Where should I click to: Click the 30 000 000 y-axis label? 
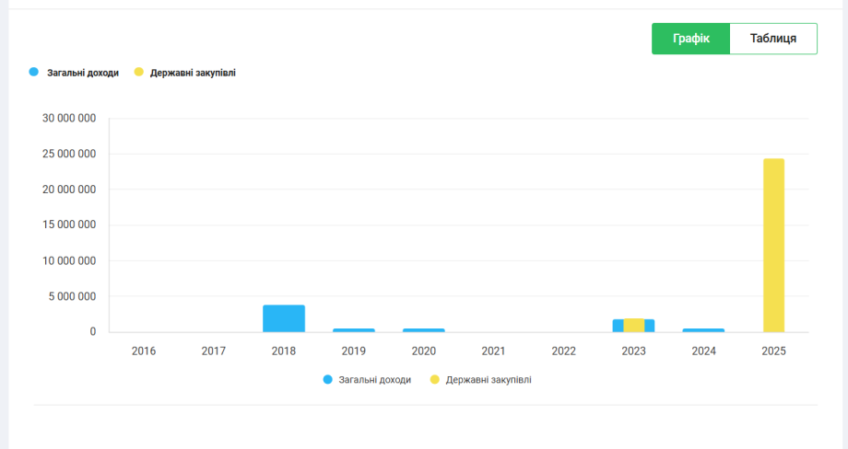point(69,119)
